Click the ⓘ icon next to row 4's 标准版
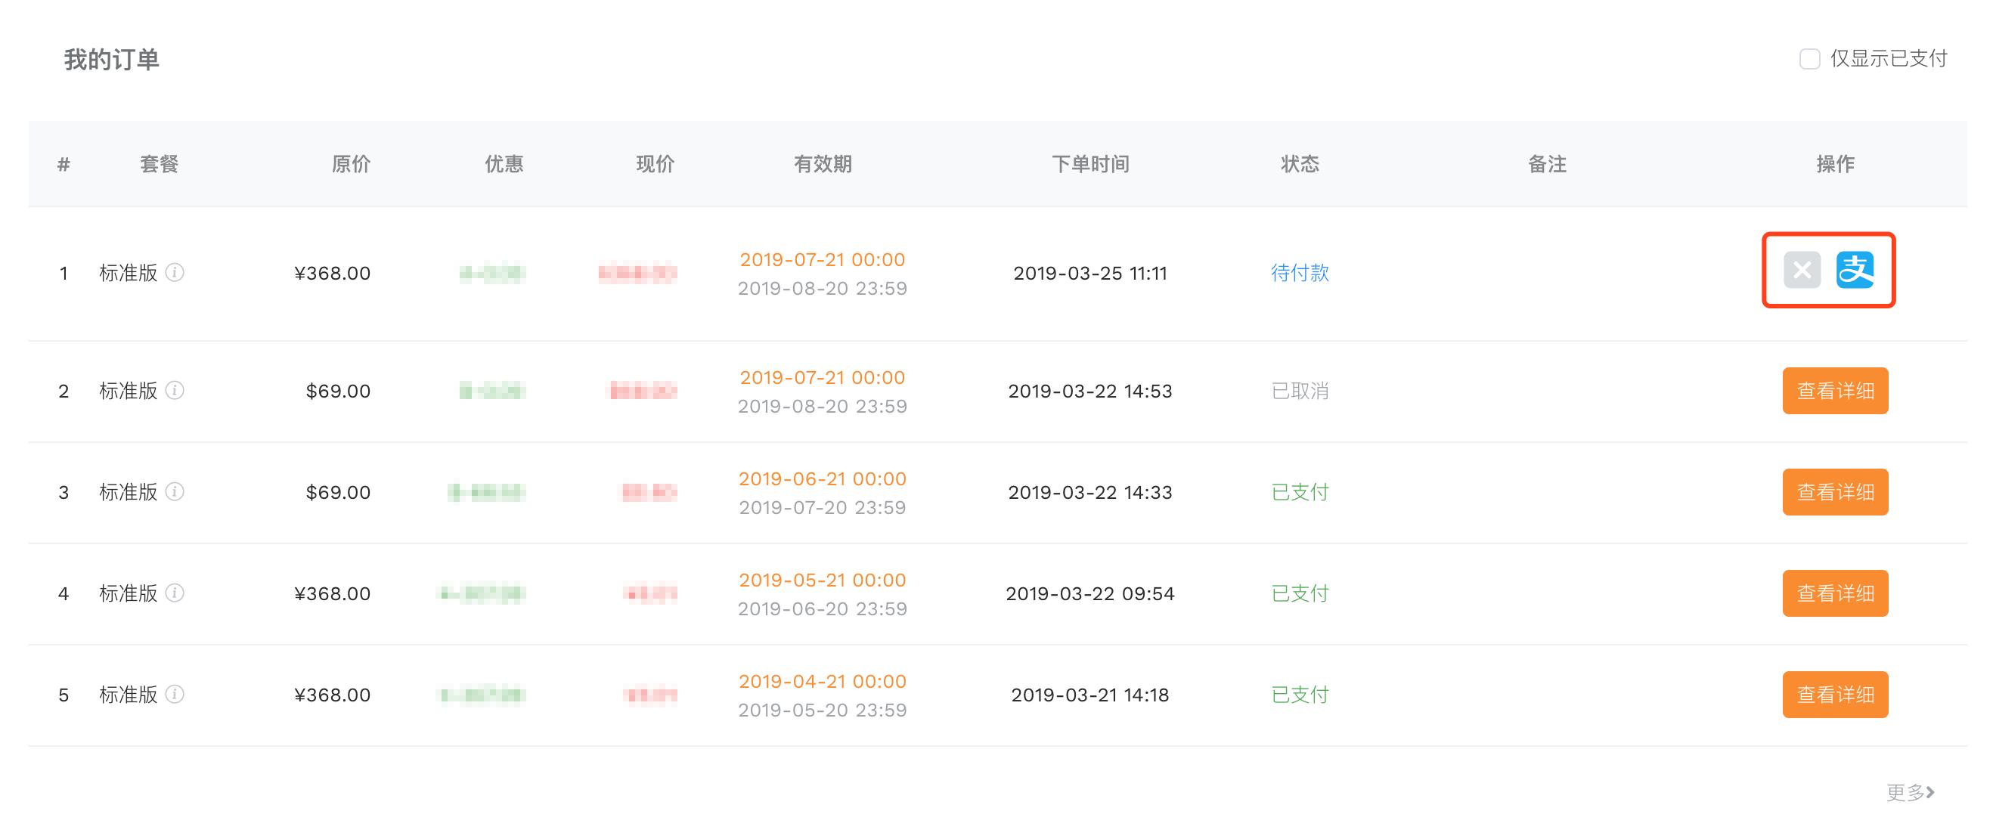Image resolution: width=1996 pixels, height=839 pixels. click(177, 594)
